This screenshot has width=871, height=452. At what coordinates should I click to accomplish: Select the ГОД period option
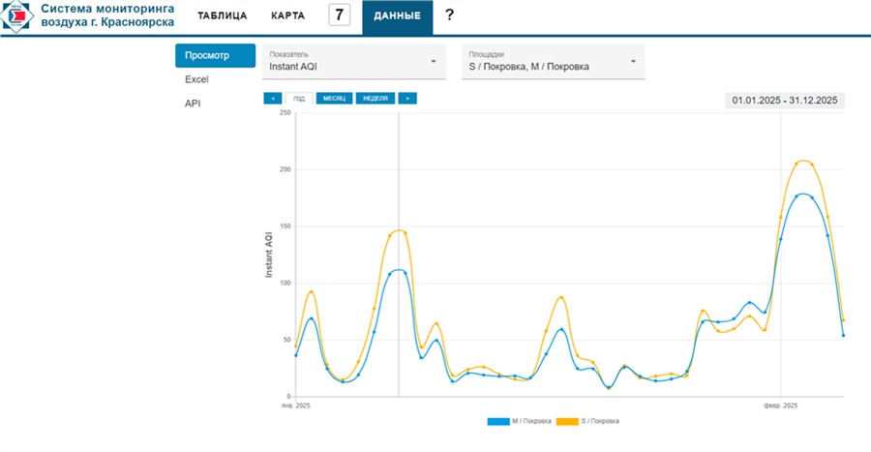(x=299, y=98)
